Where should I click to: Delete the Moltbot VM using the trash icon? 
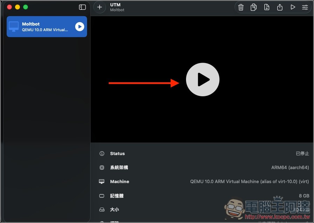241,7
